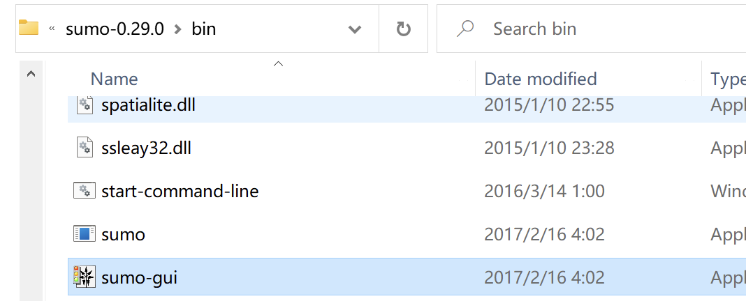Refresh the bin folder view
Screen dimensions: 746x301
pyautogui.click(x=403, y=29)
